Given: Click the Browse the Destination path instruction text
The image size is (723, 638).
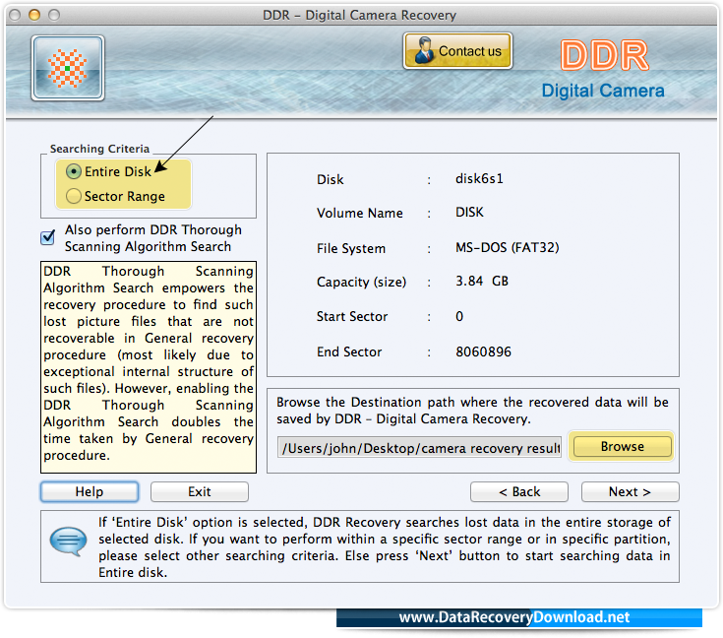Looking at the screenshot, I should coord(472,411).
